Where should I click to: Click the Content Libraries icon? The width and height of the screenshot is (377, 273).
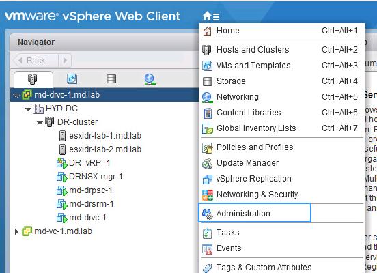tap(208, 113)
